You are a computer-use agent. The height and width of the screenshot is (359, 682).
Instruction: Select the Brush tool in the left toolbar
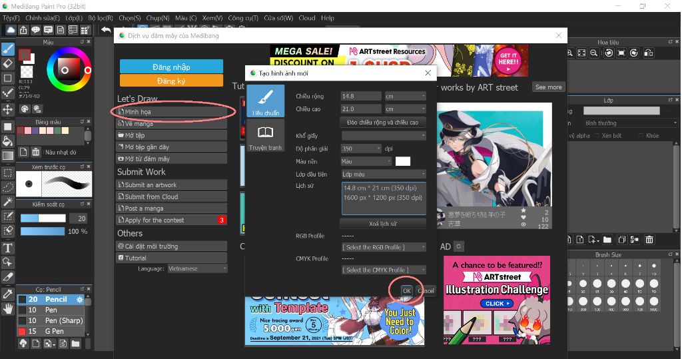click(8, 49)
